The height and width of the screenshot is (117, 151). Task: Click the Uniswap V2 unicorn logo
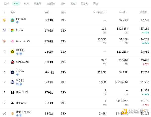(12, 41)
